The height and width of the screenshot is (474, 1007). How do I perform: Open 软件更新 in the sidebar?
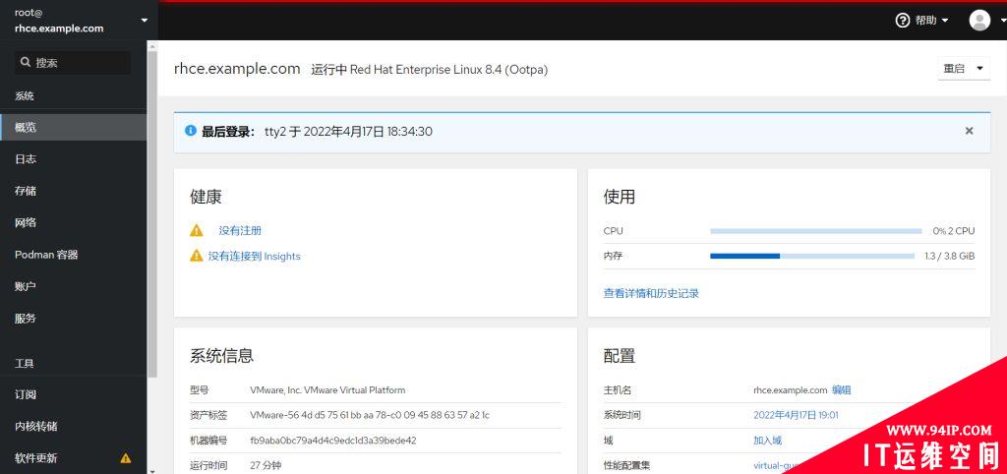(x=73, y=458)
